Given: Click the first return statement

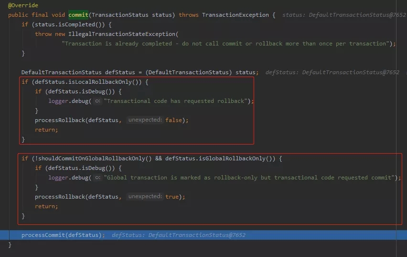Looking at the screenshot, I should [46, 130].
